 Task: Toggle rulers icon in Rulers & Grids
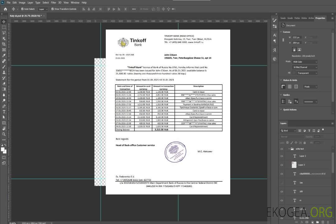click(283, 86)
